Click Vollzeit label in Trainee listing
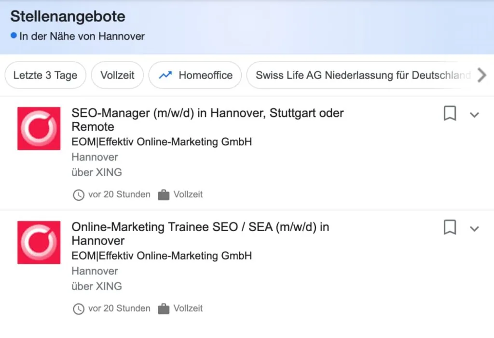 pos(188,308)
